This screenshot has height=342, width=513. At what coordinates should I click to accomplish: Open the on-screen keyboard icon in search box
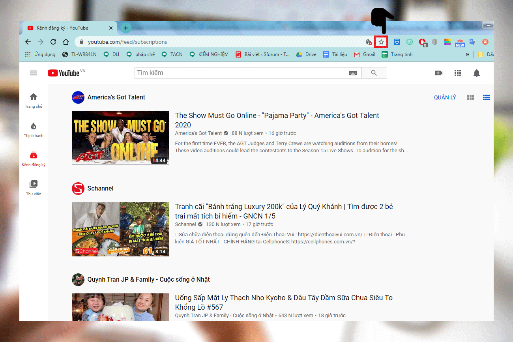tap(353, 73)
